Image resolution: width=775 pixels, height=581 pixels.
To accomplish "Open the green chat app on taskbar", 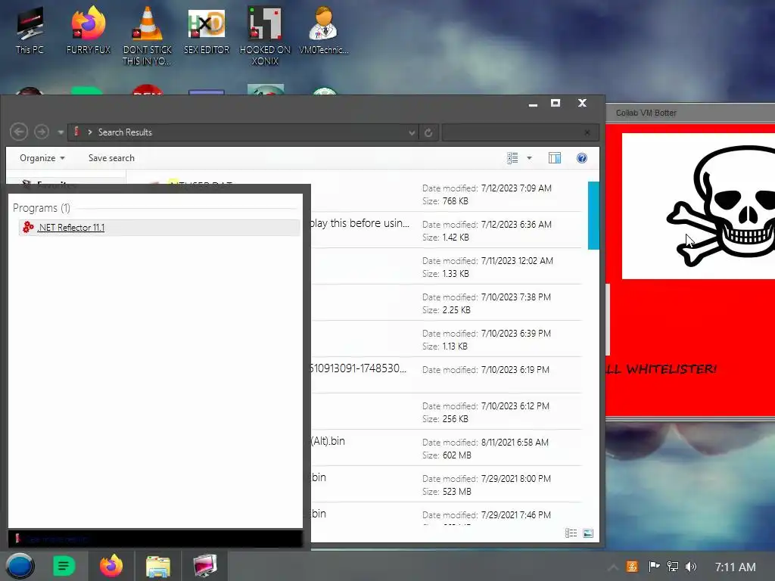I will [x=64, y=566].
